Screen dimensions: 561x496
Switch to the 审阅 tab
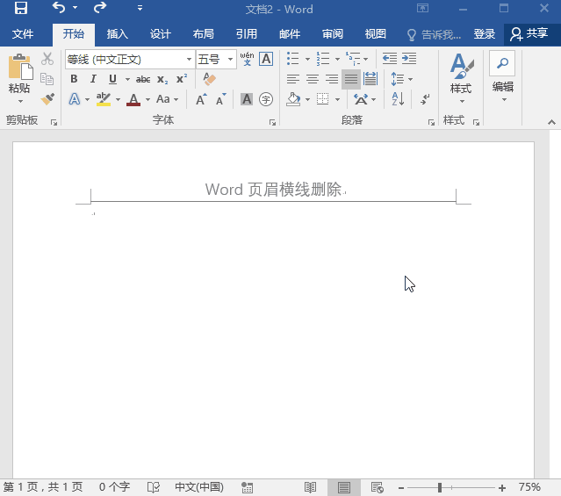pos(333,34)
